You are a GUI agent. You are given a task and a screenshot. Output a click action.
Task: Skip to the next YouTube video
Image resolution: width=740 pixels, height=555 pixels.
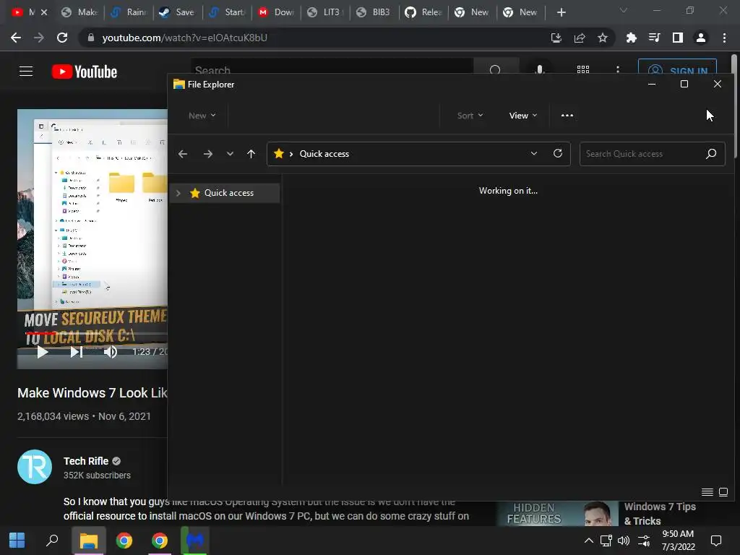[x=77, y=352]
